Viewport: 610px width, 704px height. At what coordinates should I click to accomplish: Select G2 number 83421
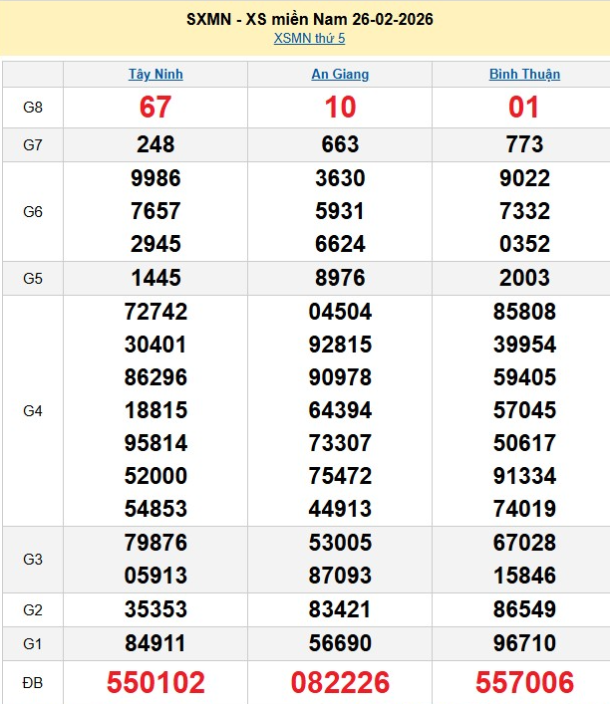coord(340,609)
